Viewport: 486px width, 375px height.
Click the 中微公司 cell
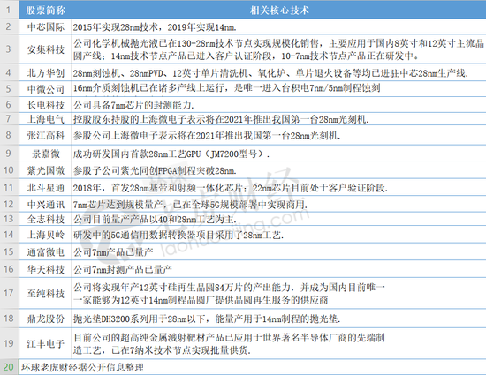45,89
